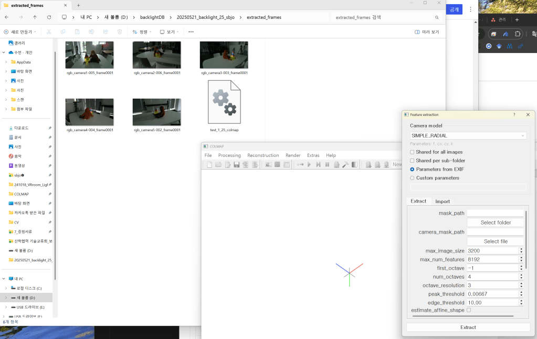537x339 pixels.
Task: Open bundle adjustment via the hammer icon
Action: [x=345, y=165]
